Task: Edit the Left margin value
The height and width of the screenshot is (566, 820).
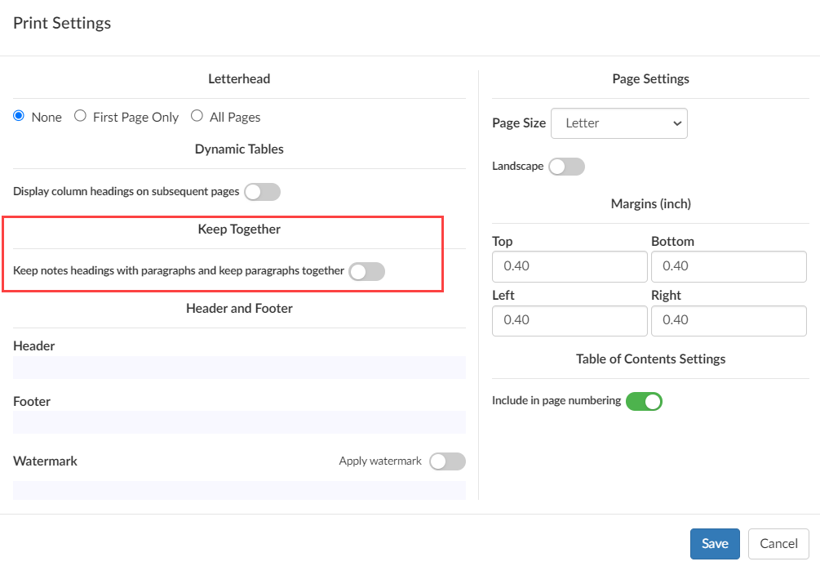Action: point(570,320)
